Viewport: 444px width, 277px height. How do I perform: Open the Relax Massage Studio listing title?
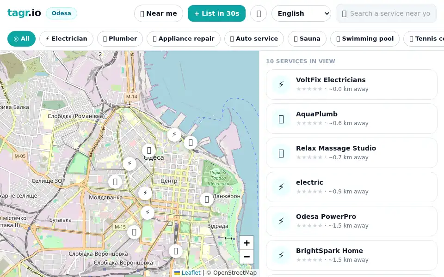click(336, 148)
